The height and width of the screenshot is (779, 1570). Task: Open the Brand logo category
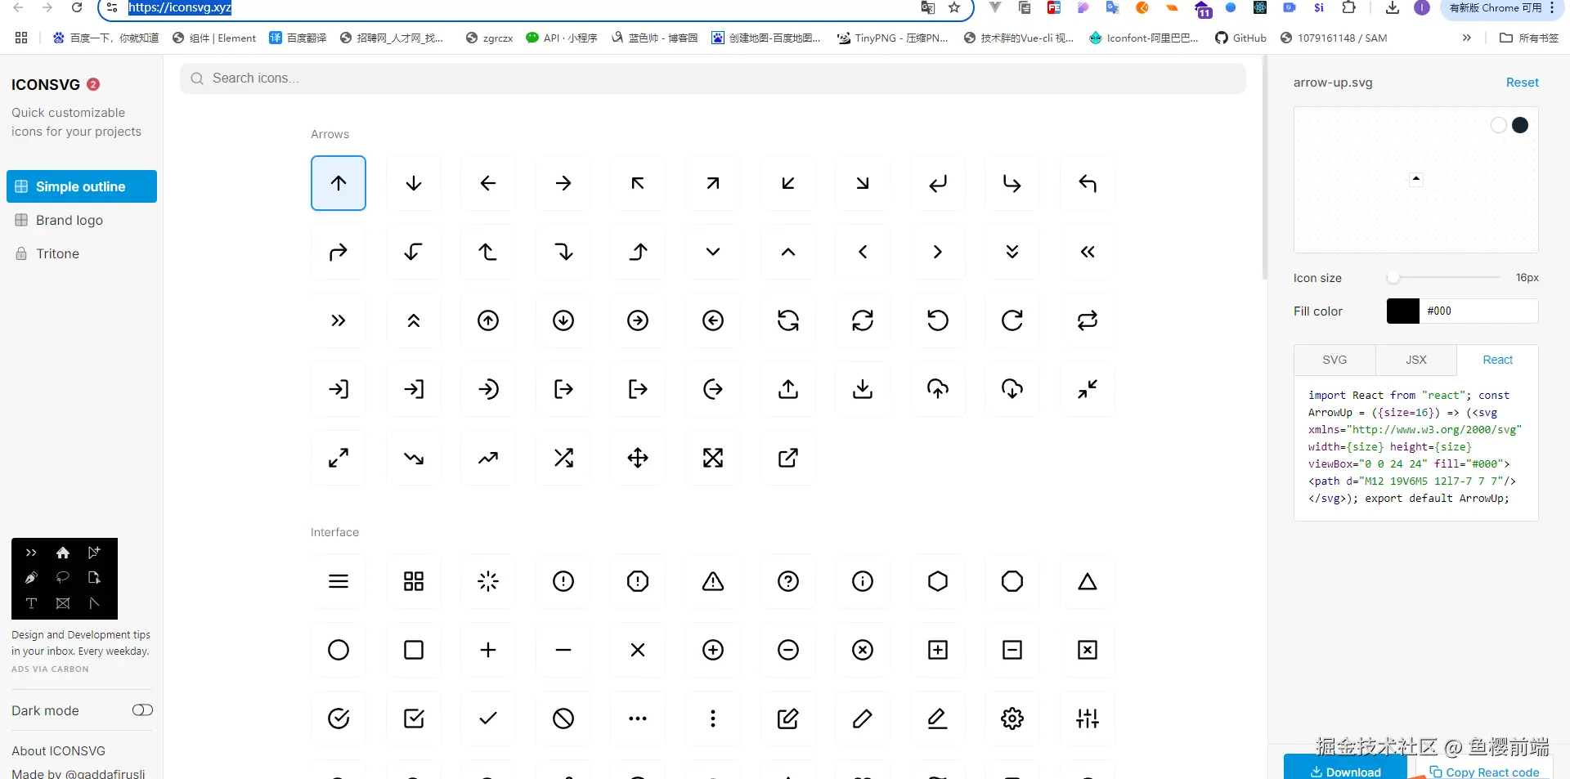(82, 220)
